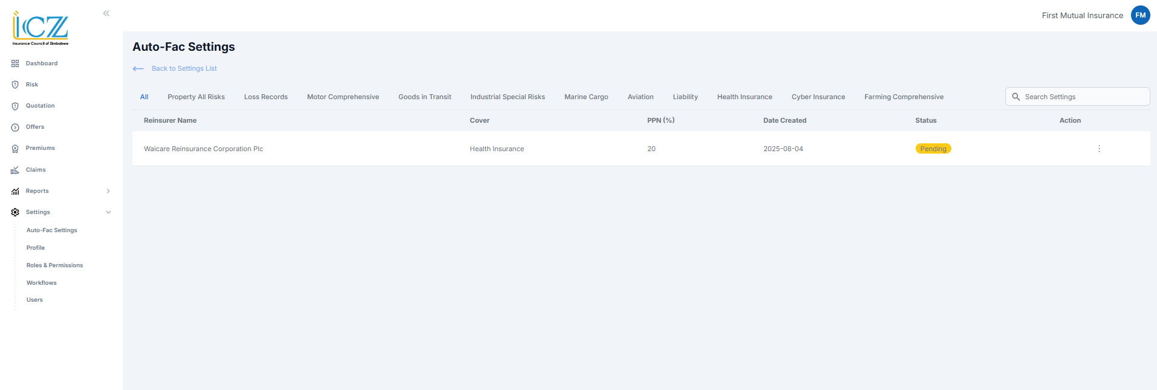Click the Offers icon in sidebar
The width and height of the screenshot is (1157, 390).
point(15,128)
